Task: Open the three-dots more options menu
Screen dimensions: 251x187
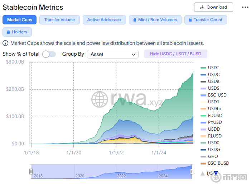Action: pyautogui.click(x=245, y=7)
